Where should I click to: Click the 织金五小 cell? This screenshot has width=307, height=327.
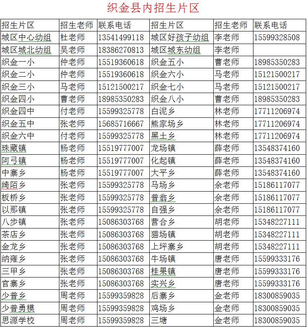point(182,62)
